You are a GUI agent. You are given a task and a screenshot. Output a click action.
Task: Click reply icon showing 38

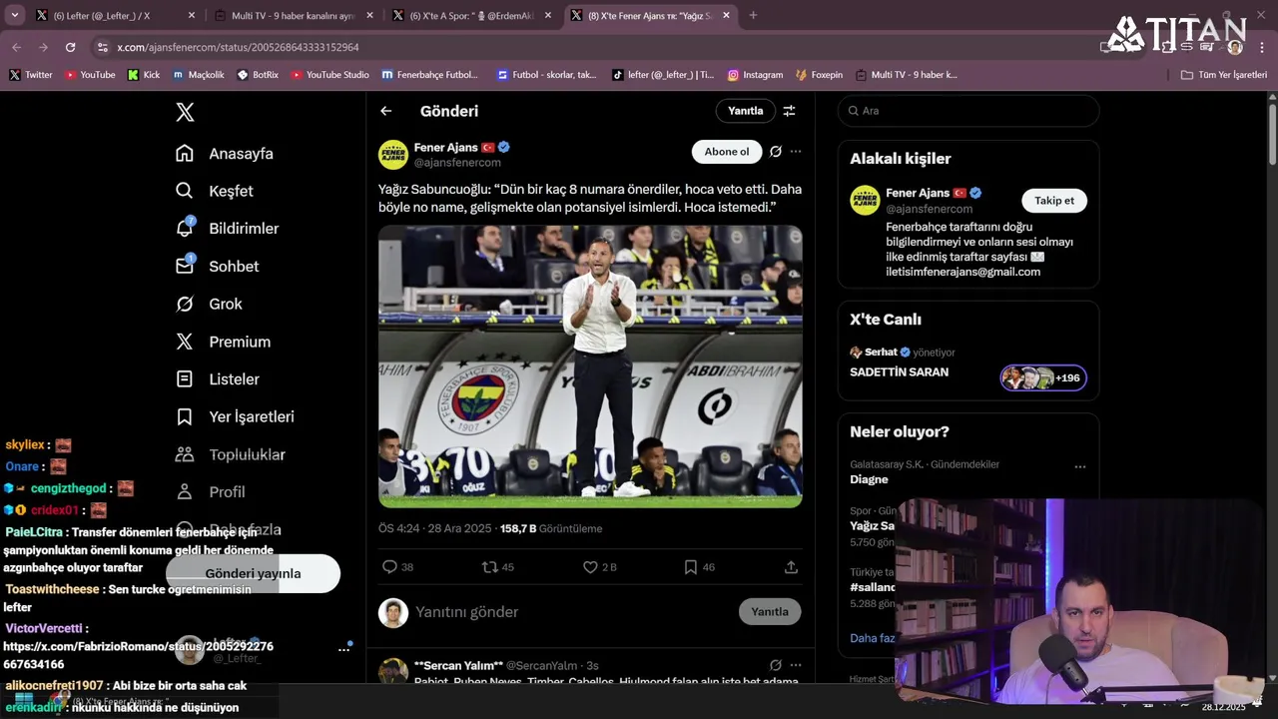coord(397,567)
